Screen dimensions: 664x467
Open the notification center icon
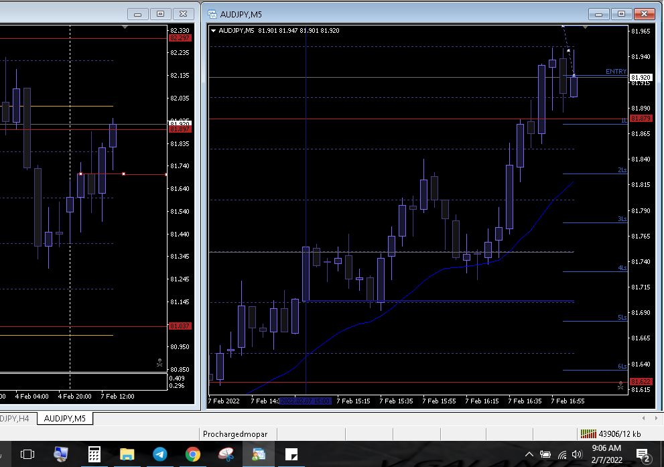tap(645, 455)
